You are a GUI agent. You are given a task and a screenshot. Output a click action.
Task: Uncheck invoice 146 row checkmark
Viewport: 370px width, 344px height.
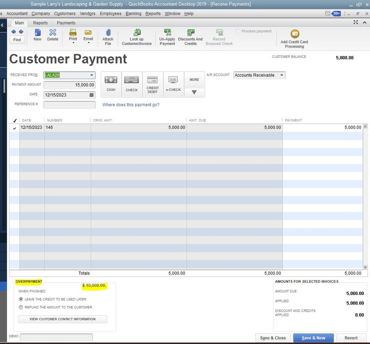[14, 128]
